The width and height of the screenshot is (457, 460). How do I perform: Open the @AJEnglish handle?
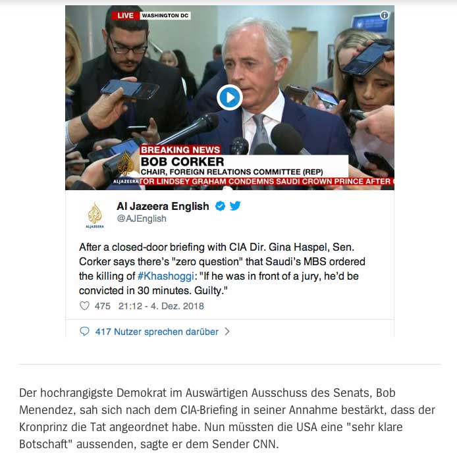142,218
